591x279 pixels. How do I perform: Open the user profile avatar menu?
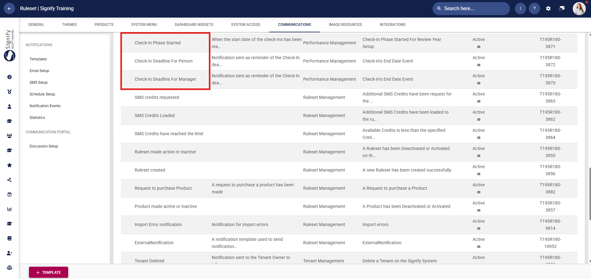point(579,8)
